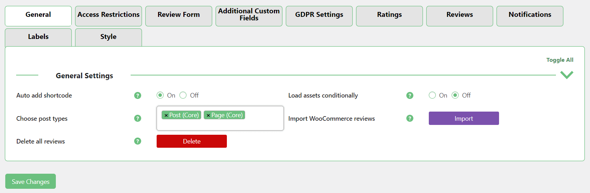Click help icon for Import WooCommerce reviews
The width and height of the screenshot is (590, 193).
point(410,118)
